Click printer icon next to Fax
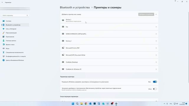Viewport: 189px width, 106px height. [63, 27]
